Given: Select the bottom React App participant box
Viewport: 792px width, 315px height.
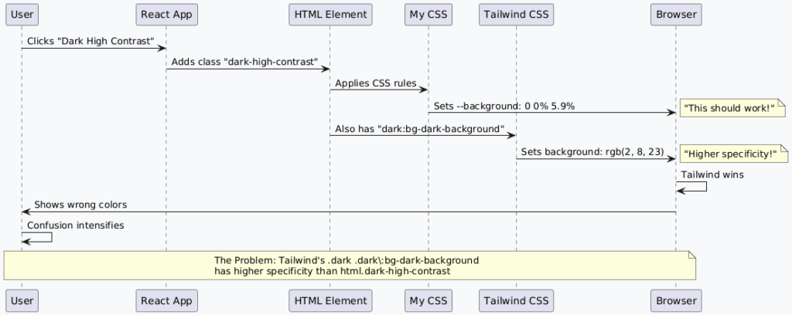Looking at the screenshot, I should coord(166,300).
